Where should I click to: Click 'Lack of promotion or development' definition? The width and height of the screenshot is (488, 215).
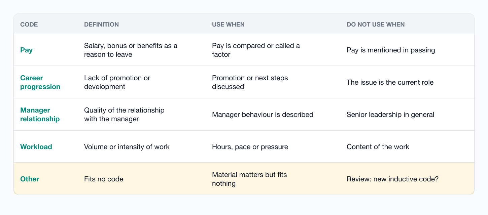tap(117, 82)
